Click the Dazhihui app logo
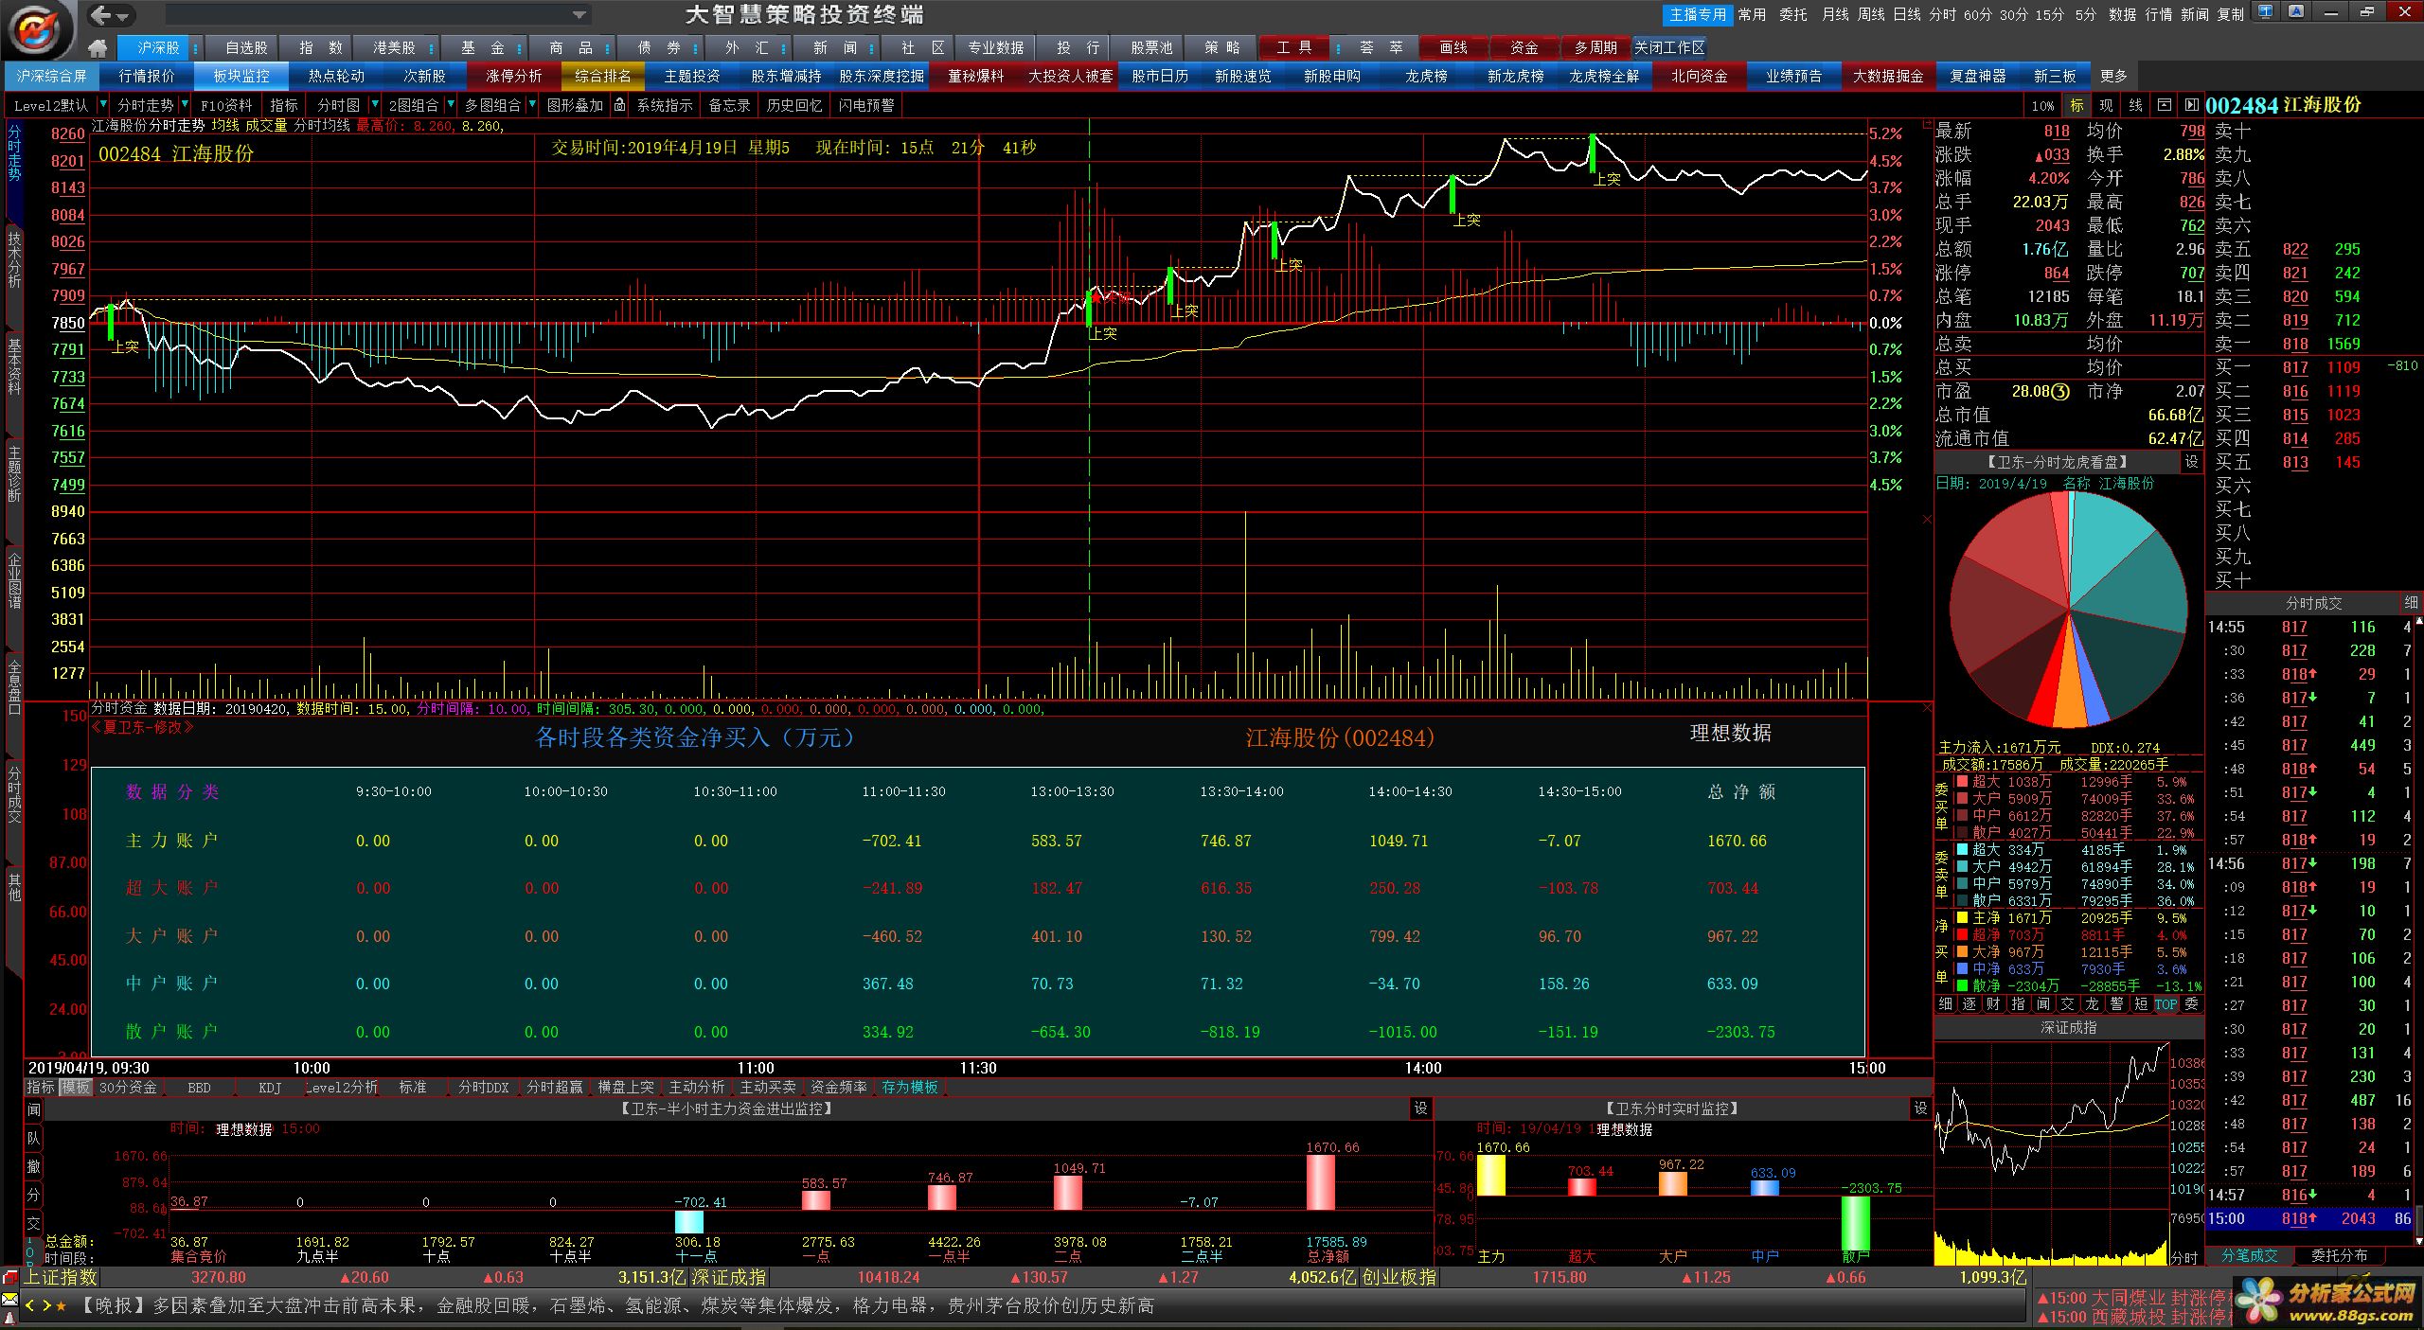The image size is (2424, 1330). [38, 28]
